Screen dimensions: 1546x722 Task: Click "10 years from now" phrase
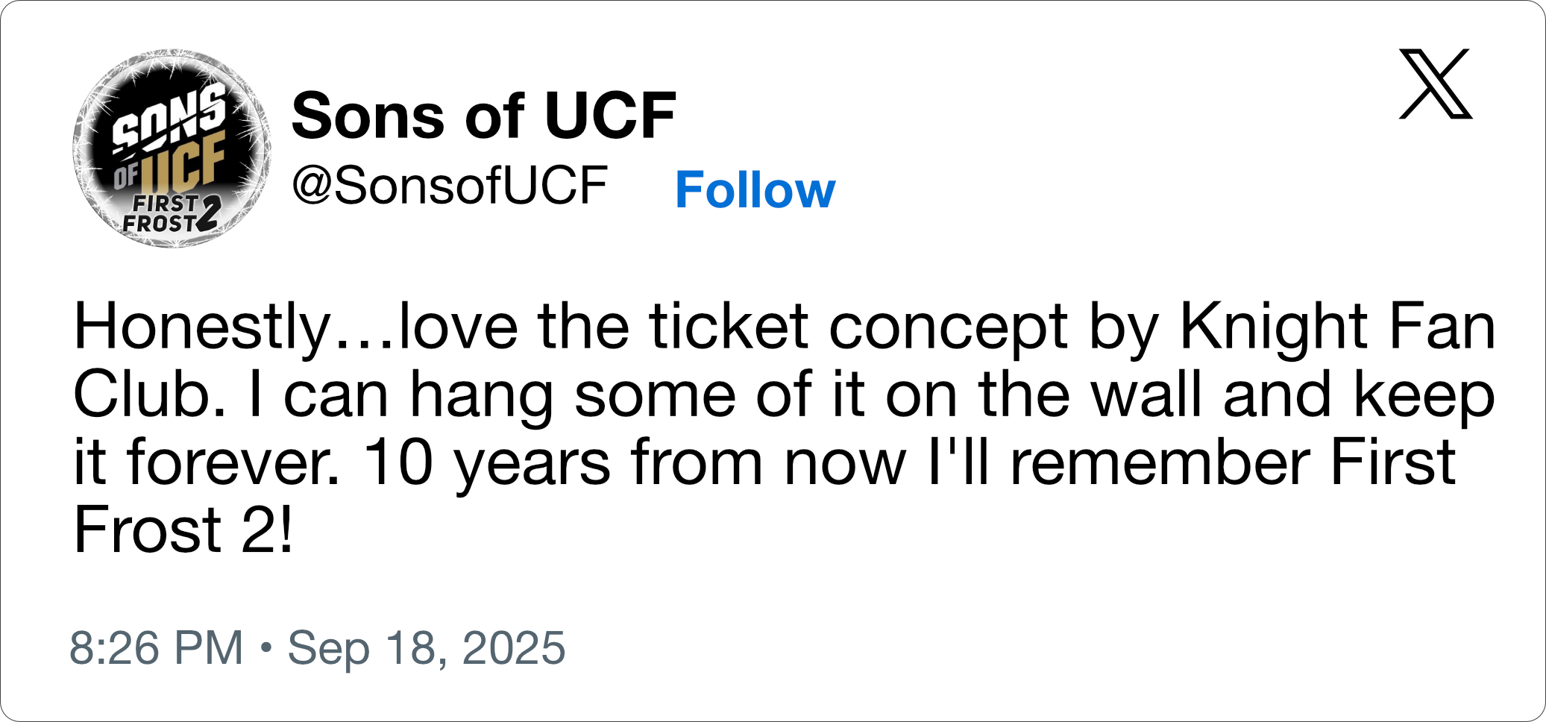point(634,462)
